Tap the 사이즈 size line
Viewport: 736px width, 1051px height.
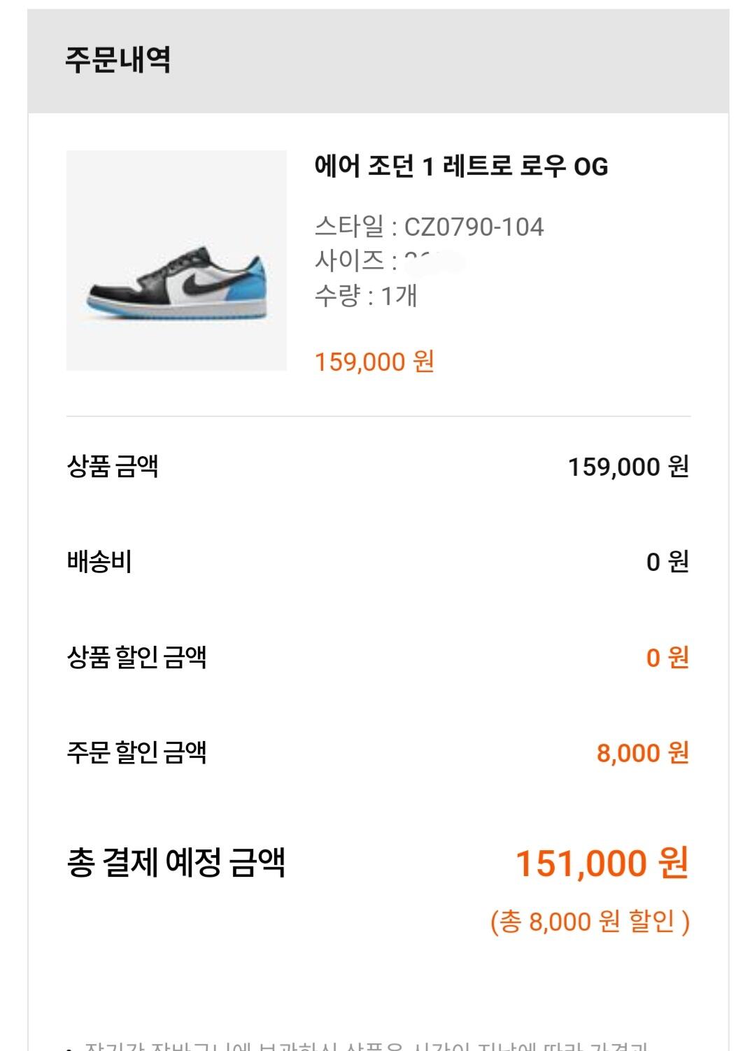389,261
